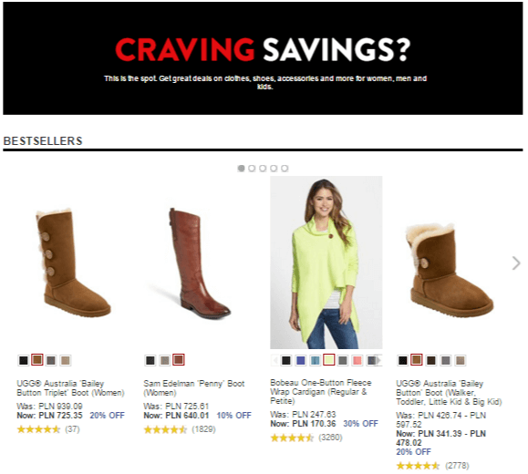Open UGG Bailey Button kids boot link
This screenshot has height=474, width=528.
449,393
